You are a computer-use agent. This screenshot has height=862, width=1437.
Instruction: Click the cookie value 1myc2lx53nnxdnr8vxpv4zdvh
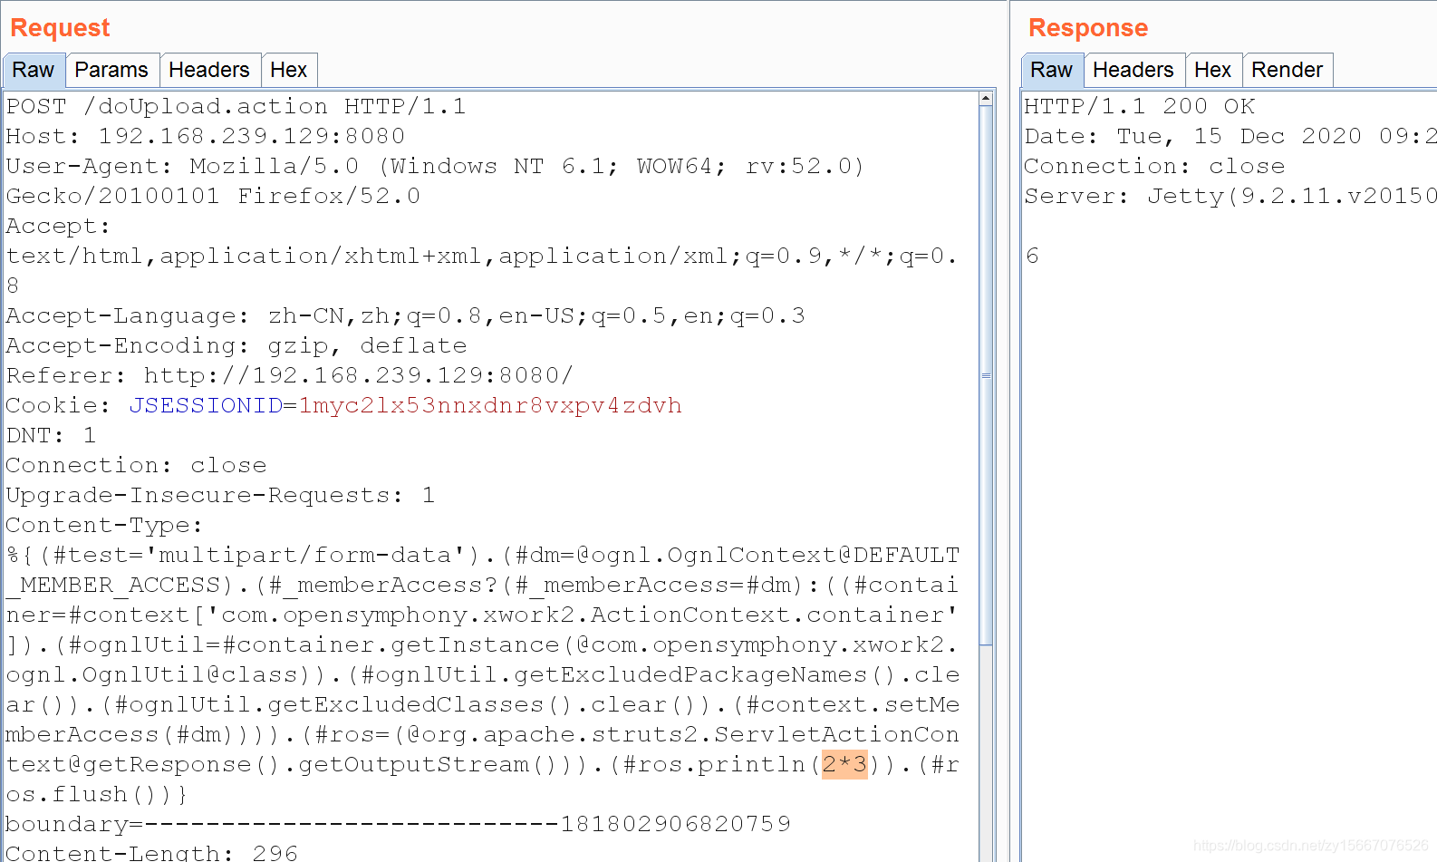[x=490, y=405]
